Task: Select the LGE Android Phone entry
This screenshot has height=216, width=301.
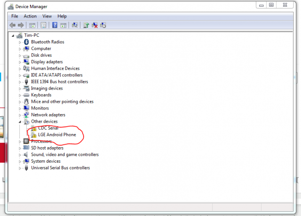Action: click(57, 134)
